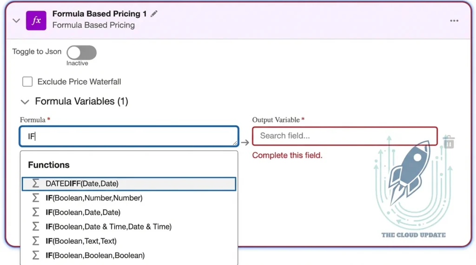Click sigma icon beside IF Boolean function
Image resolution: width=476 pixels, height=265 pixels.
point(36,255)
